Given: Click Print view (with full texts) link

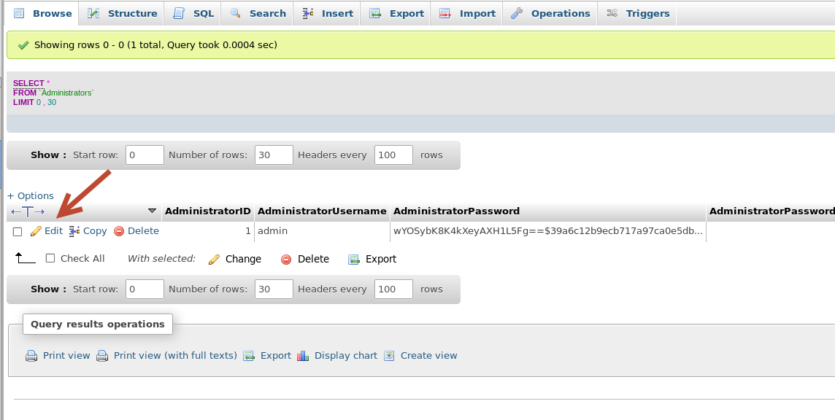Looking at the screenshot, I should pos(175,356).
